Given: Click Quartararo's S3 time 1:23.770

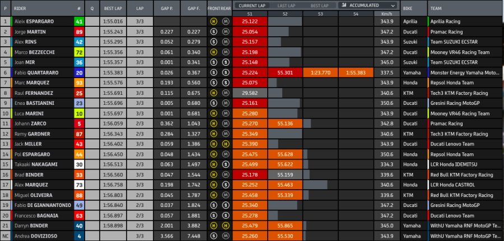Looking at the screenshot, I should coord(320,73).
